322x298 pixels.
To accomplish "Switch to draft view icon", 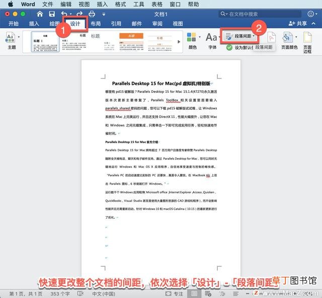I will [236, 293].
